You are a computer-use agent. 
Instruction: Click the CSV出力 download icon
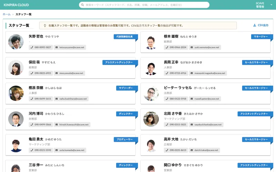click(x=255, y=25)
